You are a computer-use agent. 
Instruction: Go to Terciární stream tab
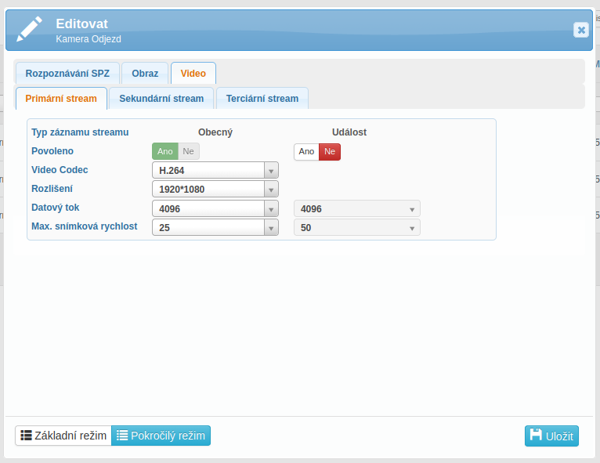coord(262,99)
